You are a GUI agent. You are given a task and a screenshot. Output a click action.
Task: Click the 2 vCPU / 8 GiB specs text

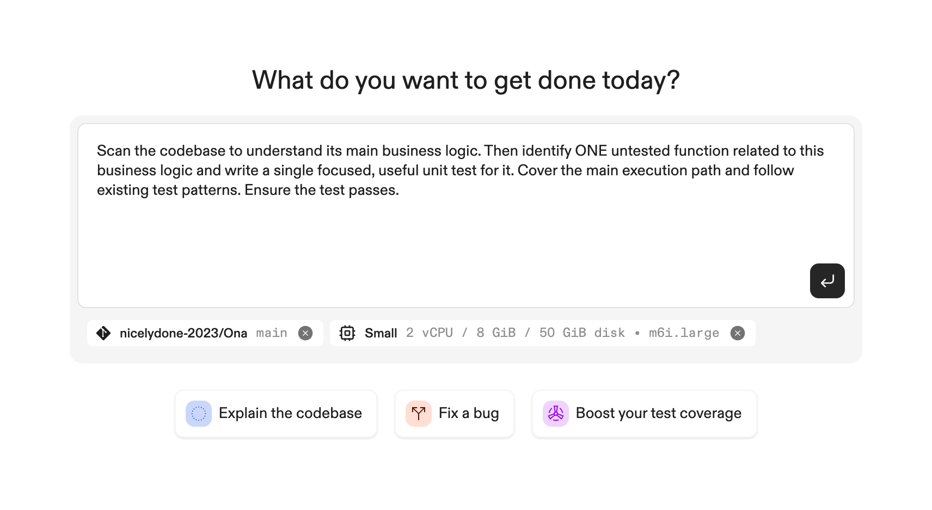461,333
